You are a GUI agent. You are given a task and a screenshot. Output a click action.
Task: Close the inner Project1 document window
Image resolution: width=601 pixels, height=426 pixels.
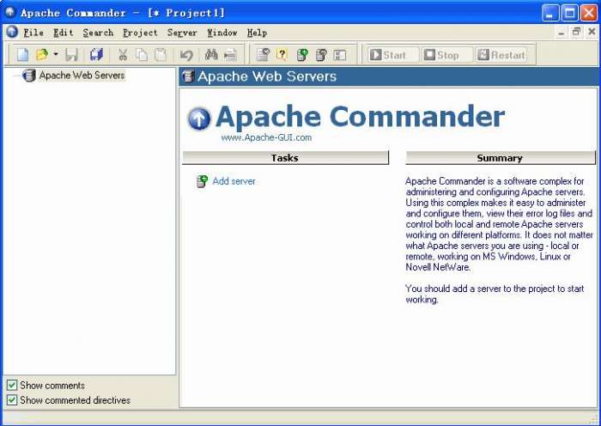click(592, 32)
